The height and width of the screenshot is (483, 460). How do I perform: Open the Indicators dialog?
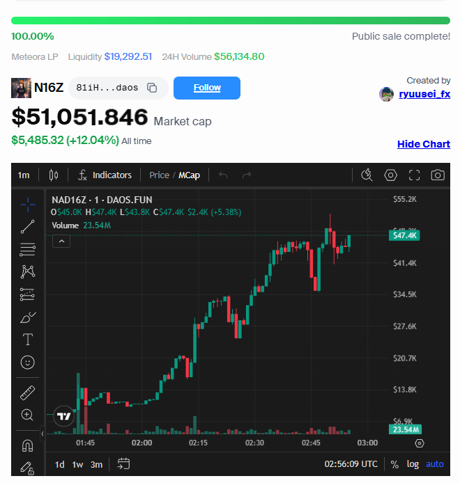pyautogui.click(x=105, y=175)
